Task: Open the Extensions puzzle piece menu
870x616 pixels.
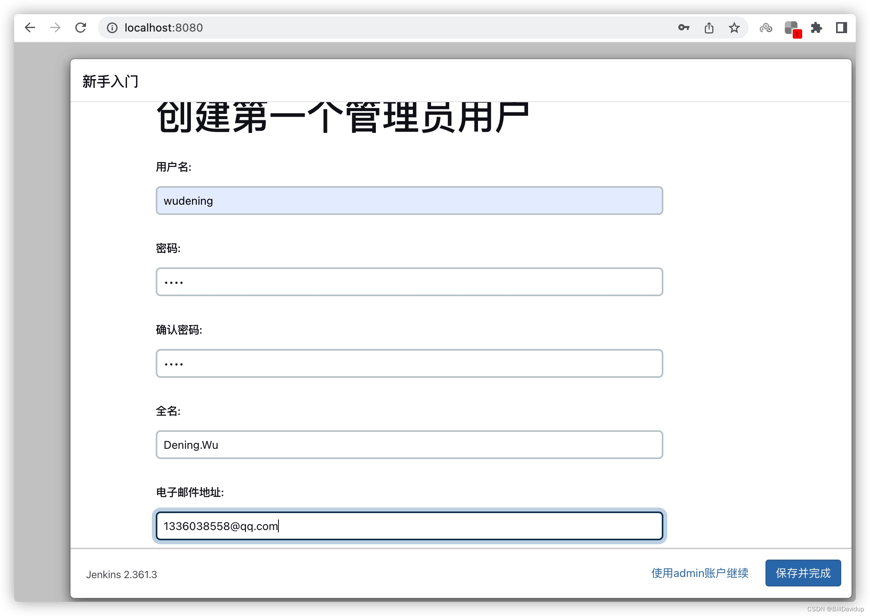Action: tap(816, 28)
